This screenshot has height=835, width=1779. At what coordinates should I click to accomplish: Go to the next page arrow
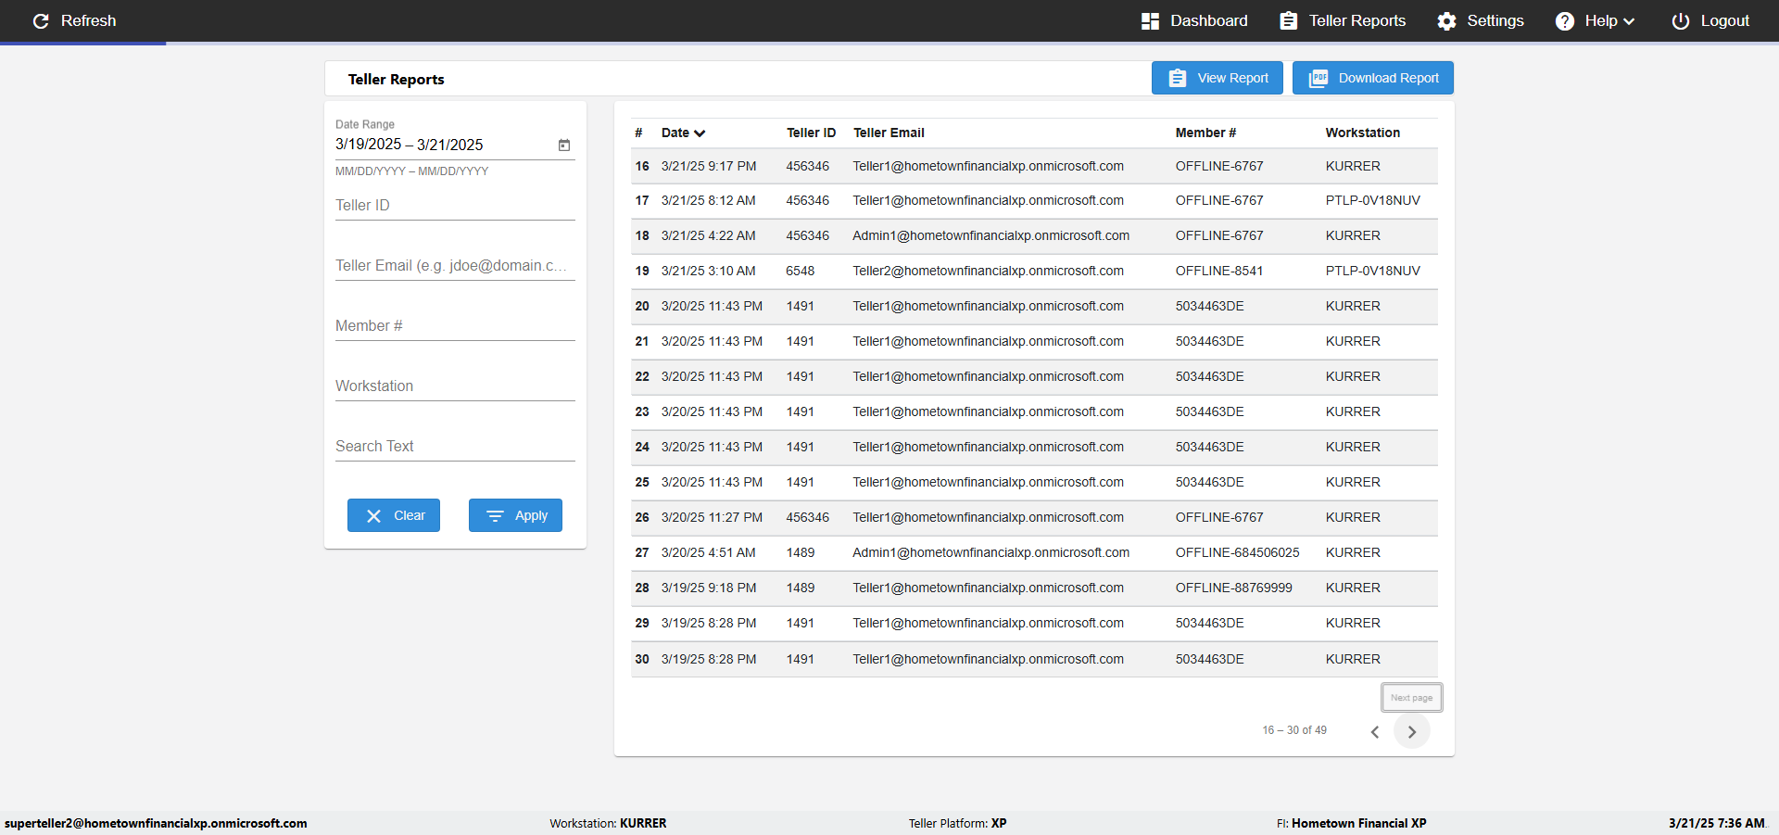(x=1412, y=731)
